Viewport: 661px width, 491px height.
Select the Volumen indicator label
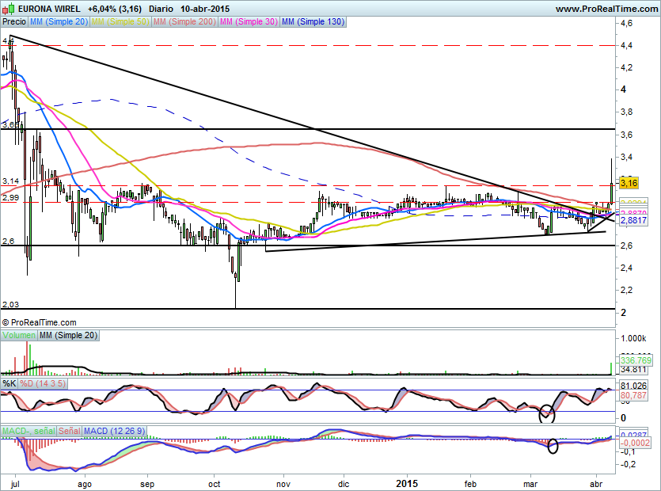tap(19, 336)
